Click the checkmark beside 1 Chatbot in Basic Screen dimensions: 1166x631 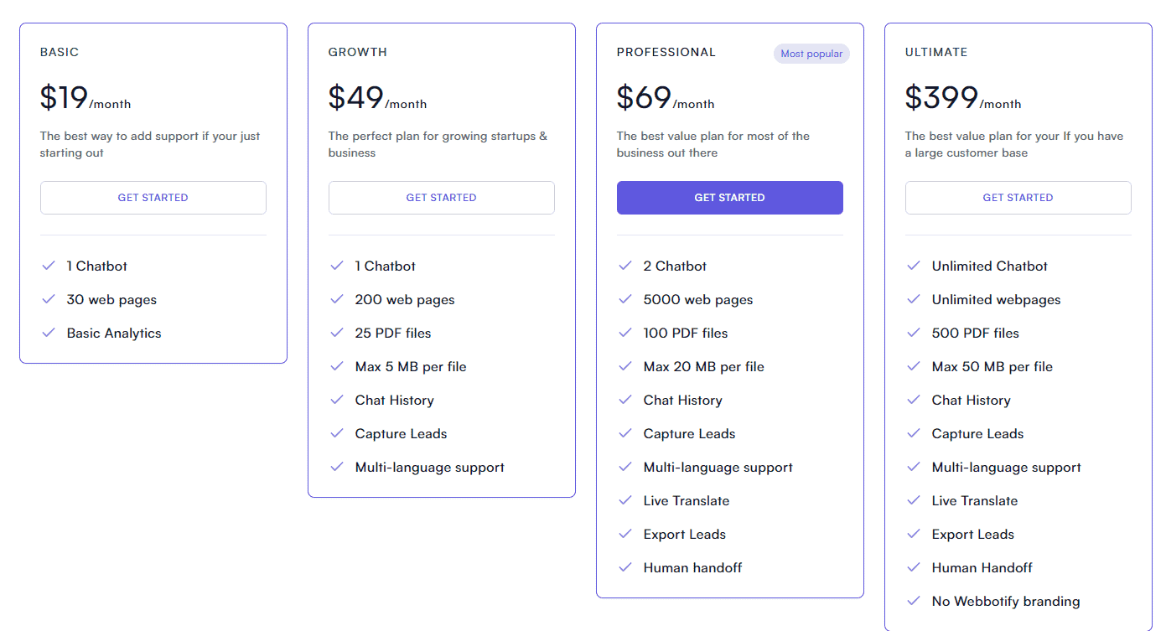(49, 266)
